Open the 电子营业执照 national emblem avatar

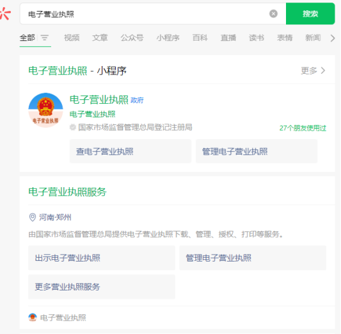pos(45,110)
